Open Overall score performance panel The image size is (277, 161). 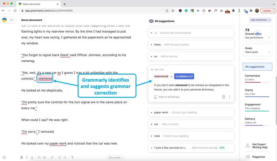pos(257,34)
